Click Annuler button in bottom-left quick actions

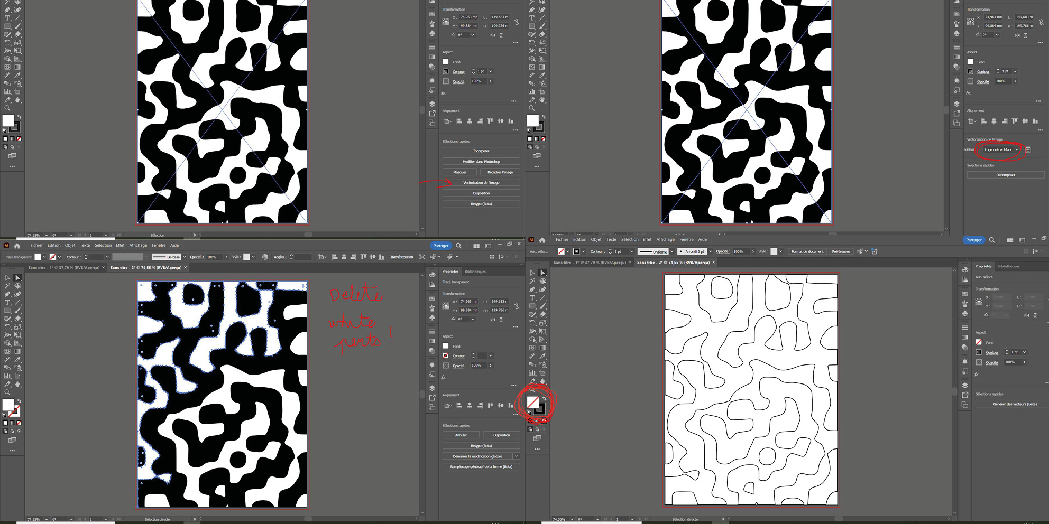click(461, 435)
